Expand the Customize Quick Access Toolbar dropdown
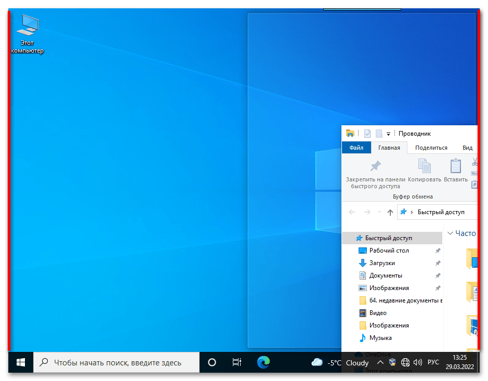Viewport: 488px width, 381px height. click(x=388, y=134)
